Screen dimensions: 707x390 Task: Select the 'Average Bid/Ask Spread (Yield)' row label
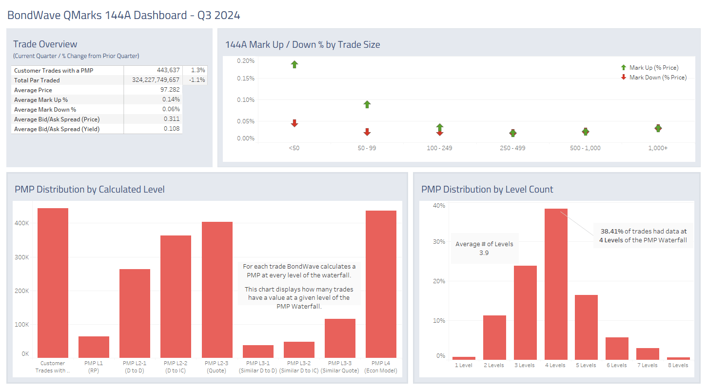click(x=57, y=129)
